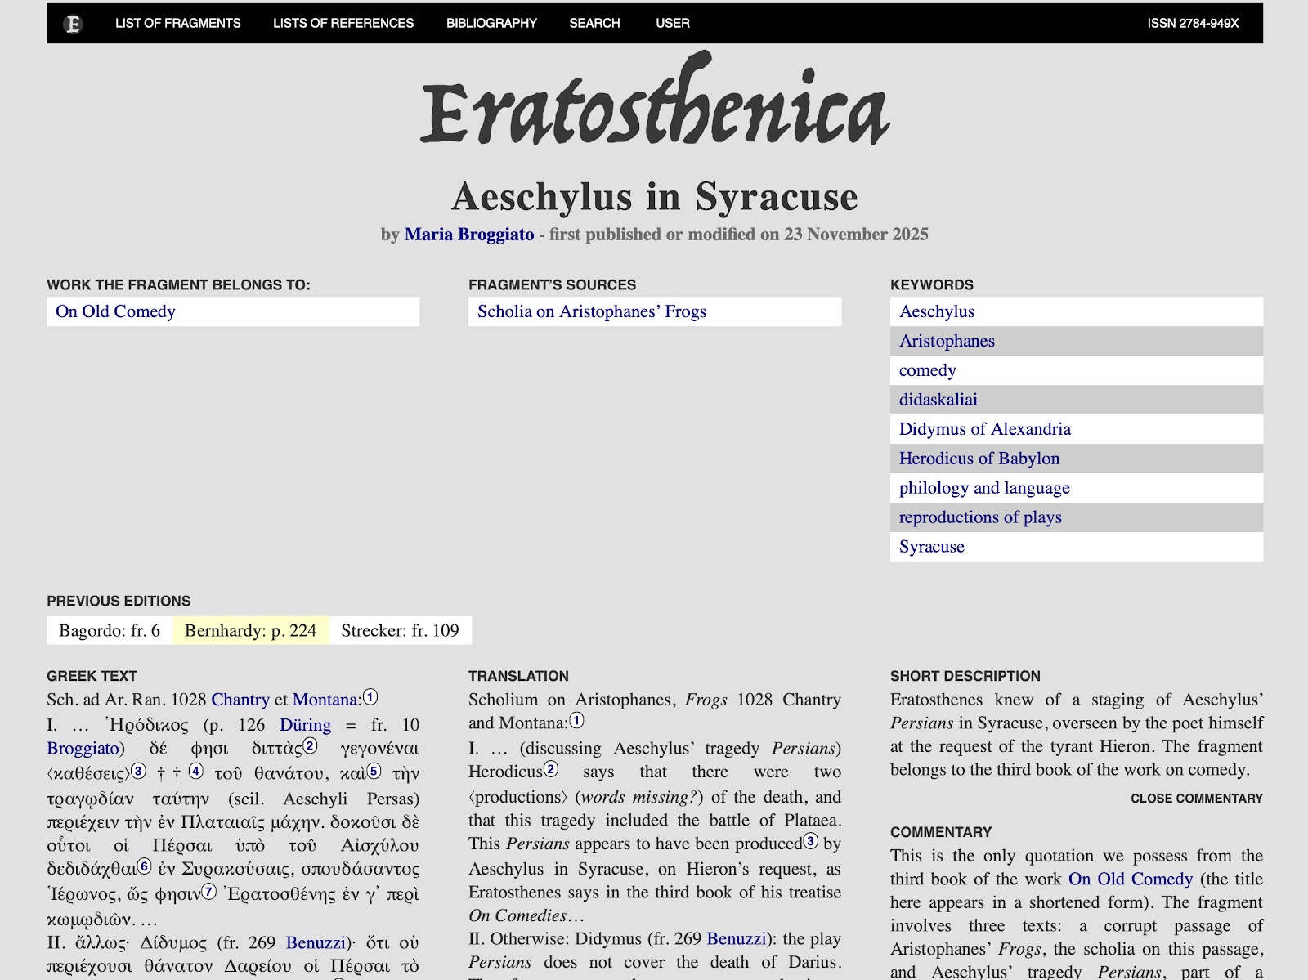Screen dimensions: 1308x980
Task: Open footnote marker ① after Chantry et Montana
Action: [370, 696]
